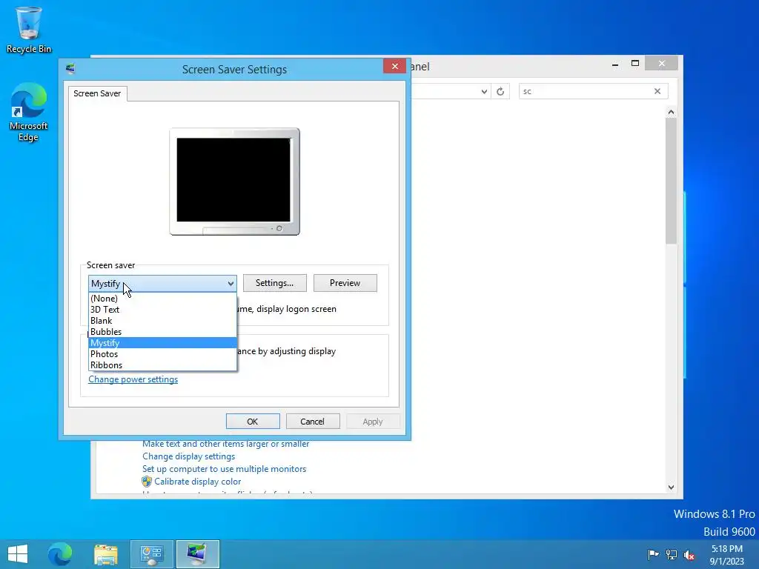Choose Bubbles from the screen saver list
Image resolution: width=759 pixels, height=569 pixels.
pos(162,332)
